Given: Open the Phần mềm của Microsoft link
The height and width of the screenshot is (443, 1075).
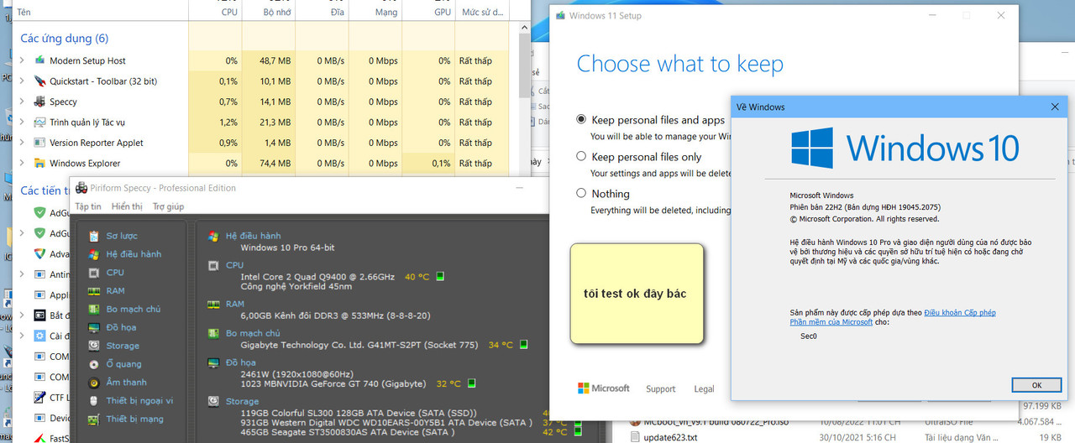Looking at the screenshot, I should tap(831, 322).
